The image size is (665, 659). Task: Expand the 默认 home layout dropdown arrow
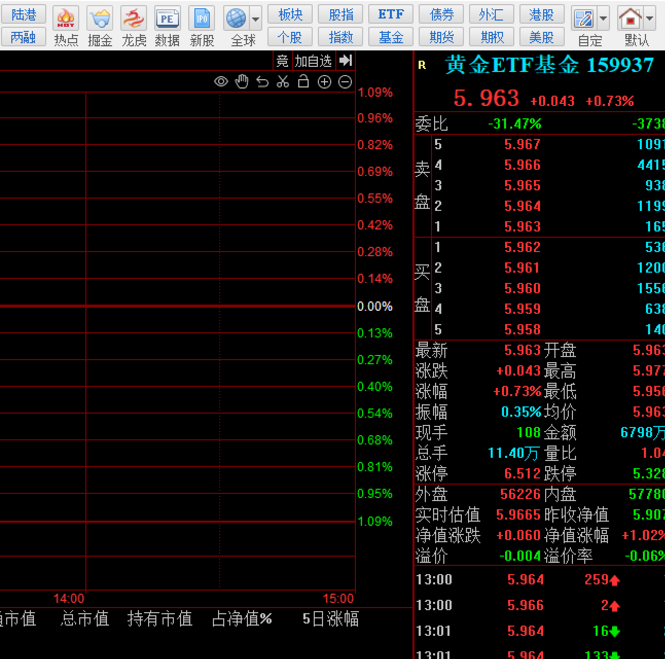(x=650, y=20)
